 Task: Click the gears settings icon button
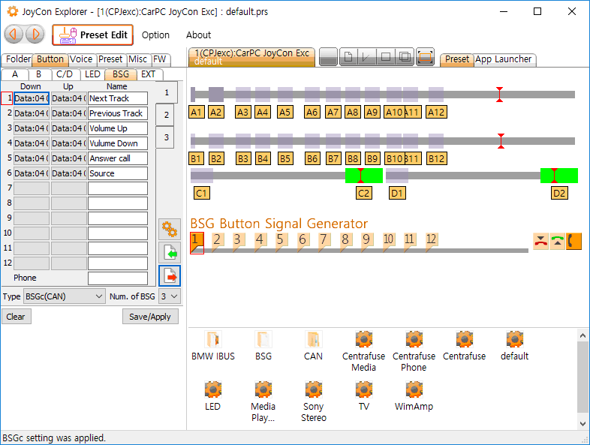tap(170, 229)
